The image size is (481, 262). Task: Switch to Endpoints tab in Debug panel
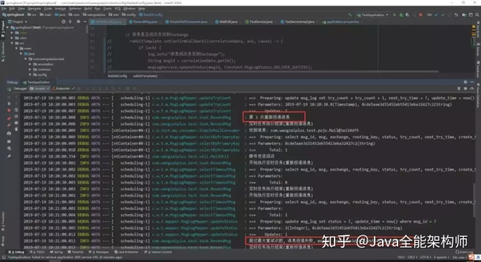(63, 89)
